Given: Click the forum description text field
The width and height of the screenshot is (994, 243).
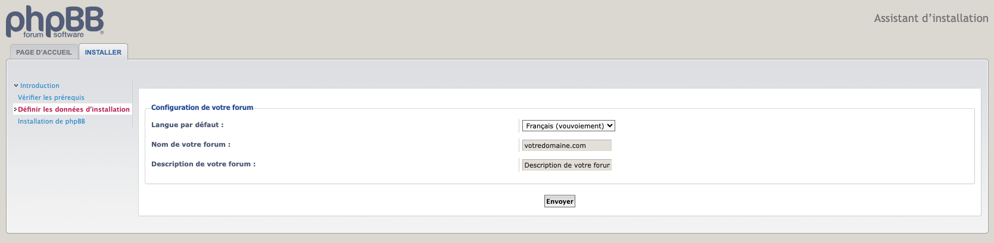Looking at the screenshot, I should 566,165.
